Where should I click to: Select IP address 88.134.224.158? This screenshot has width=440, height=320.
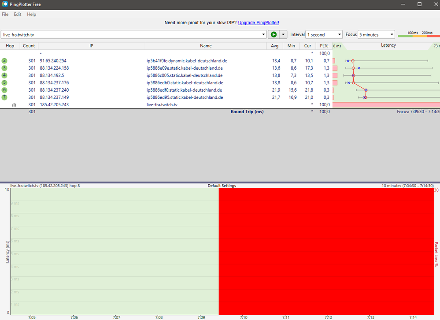pyautogui.click(x=54, y=68)
